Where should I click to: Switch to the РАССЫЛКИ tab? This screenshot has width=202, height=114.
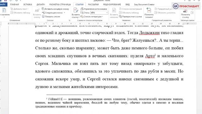click(93, 4)
